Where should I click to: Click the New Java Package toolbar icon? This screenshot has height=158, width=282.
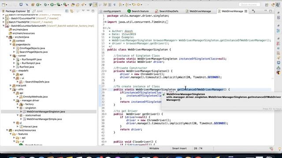tap(33, 5)
